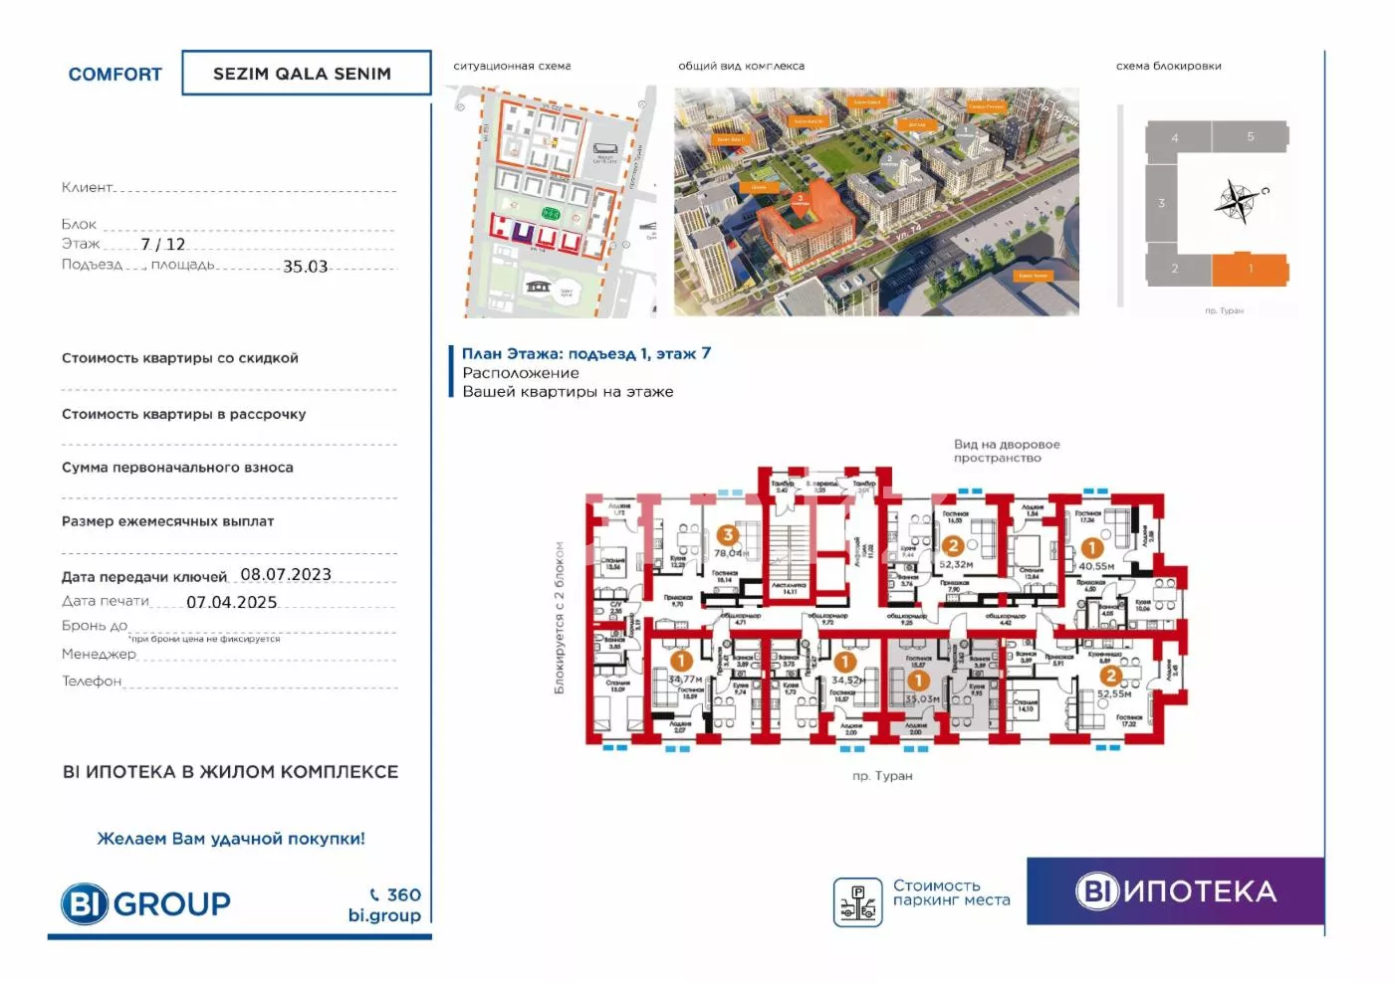Select the 3-room badge of apartment 78,04
This screenshot has height=984, width=1394.
pyautogui.click(x=728, y=535)
